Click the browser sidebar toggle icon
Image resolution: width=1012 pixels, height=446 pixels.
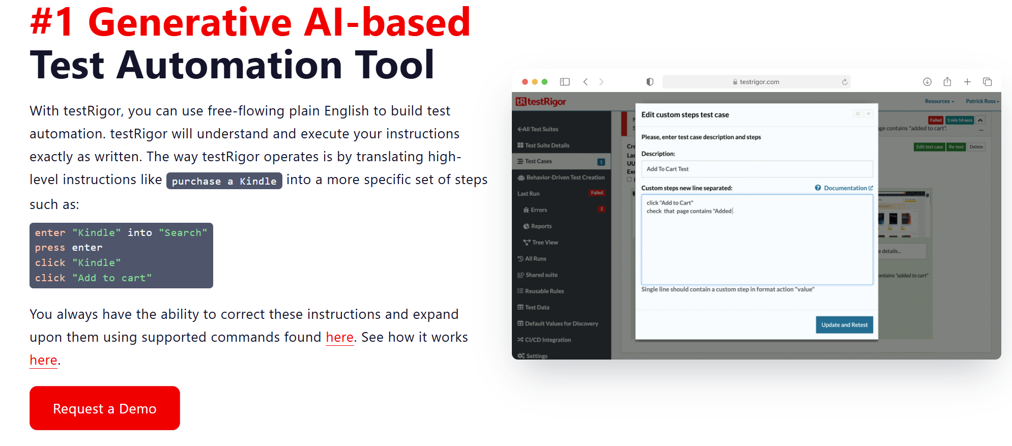[565, 82]
